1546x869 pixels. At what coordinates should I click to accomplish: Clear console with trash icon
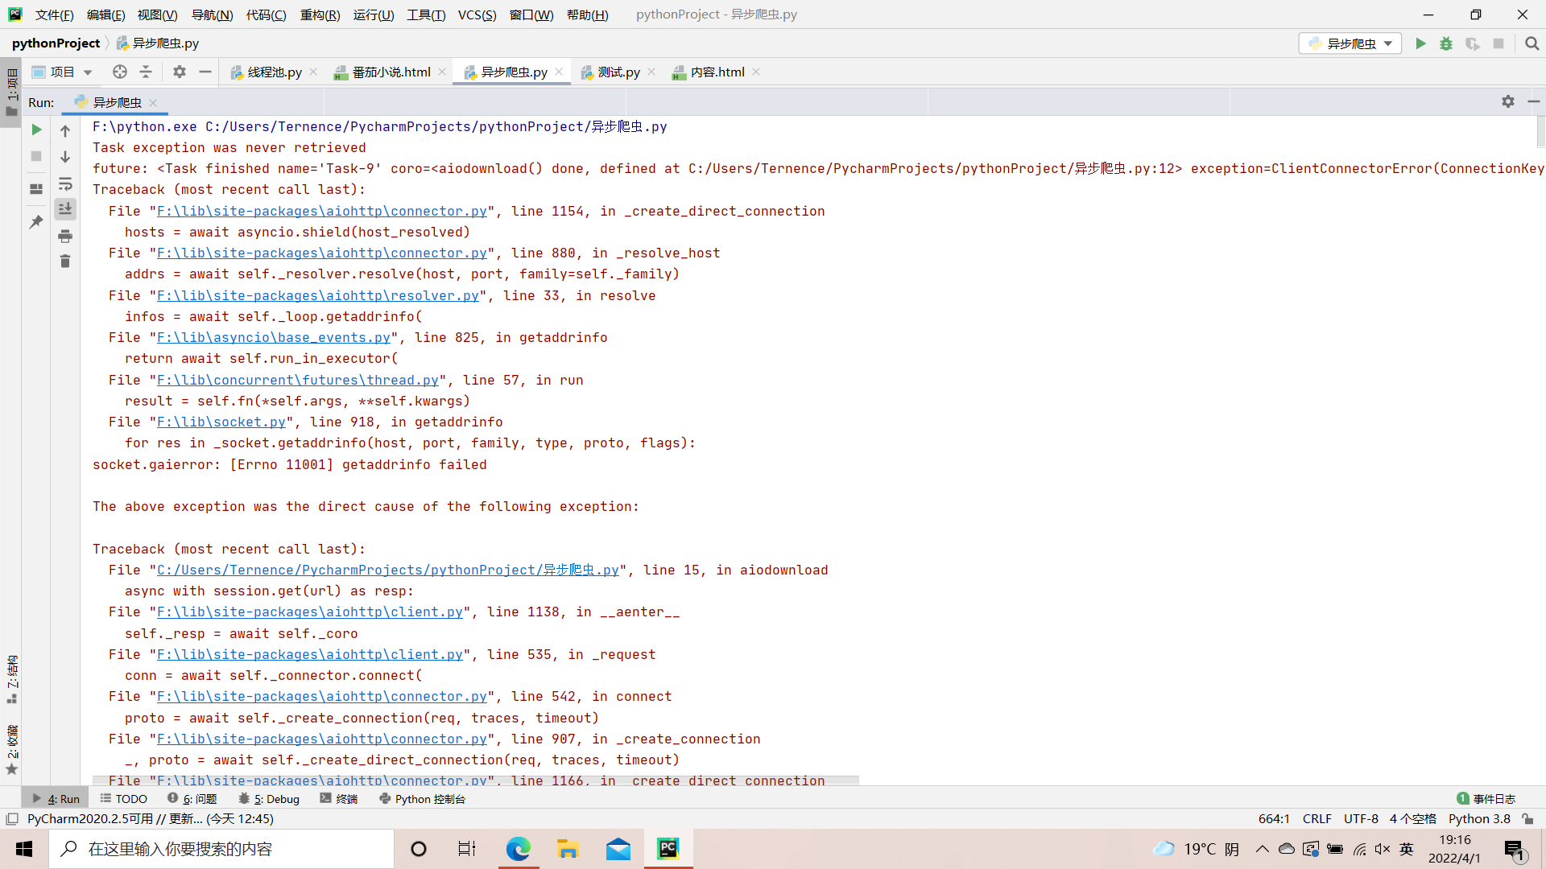click(65, 262)
